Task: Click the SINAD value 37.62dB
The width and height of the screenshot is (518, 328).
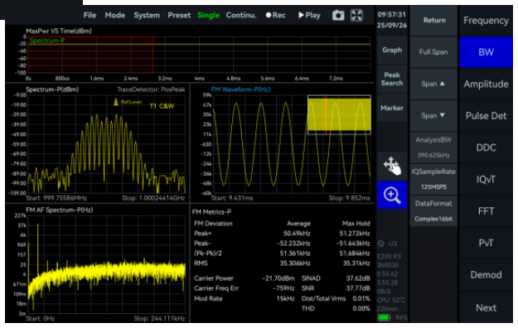Action: pos(358,278)
